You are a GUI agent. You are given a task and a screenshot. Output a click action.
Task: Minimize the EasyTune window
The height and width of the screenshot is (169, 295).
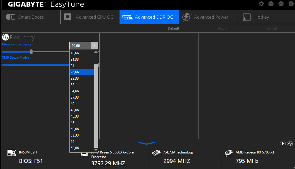pos(271,4)
